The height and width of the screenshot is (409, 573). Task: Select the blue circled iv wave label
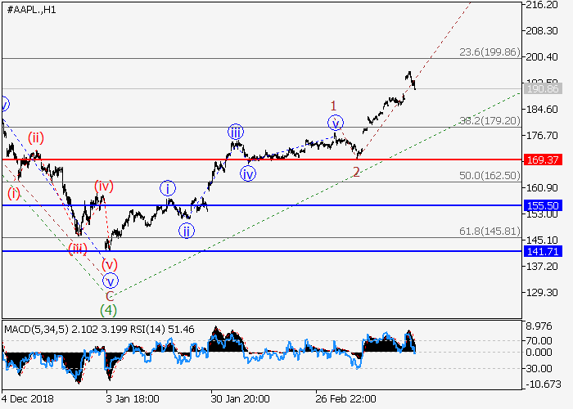coord(248,174)
